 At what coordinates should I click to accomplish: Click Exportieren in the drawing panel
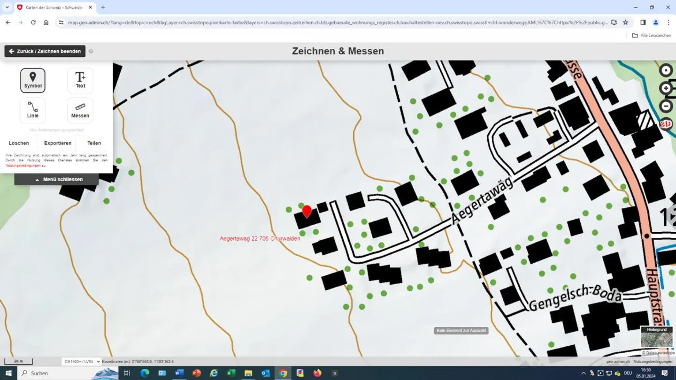[x=58, y=143]
